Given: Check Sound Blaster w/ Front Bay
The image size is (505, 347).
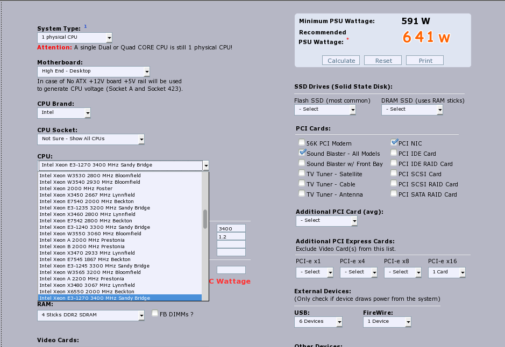Looking at the screenshot, I should [302, 163].
